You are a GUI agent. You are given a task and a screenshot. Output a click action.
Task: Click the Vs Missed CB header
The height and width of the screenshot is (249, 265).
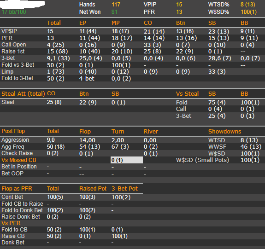[x=19, y=160]
